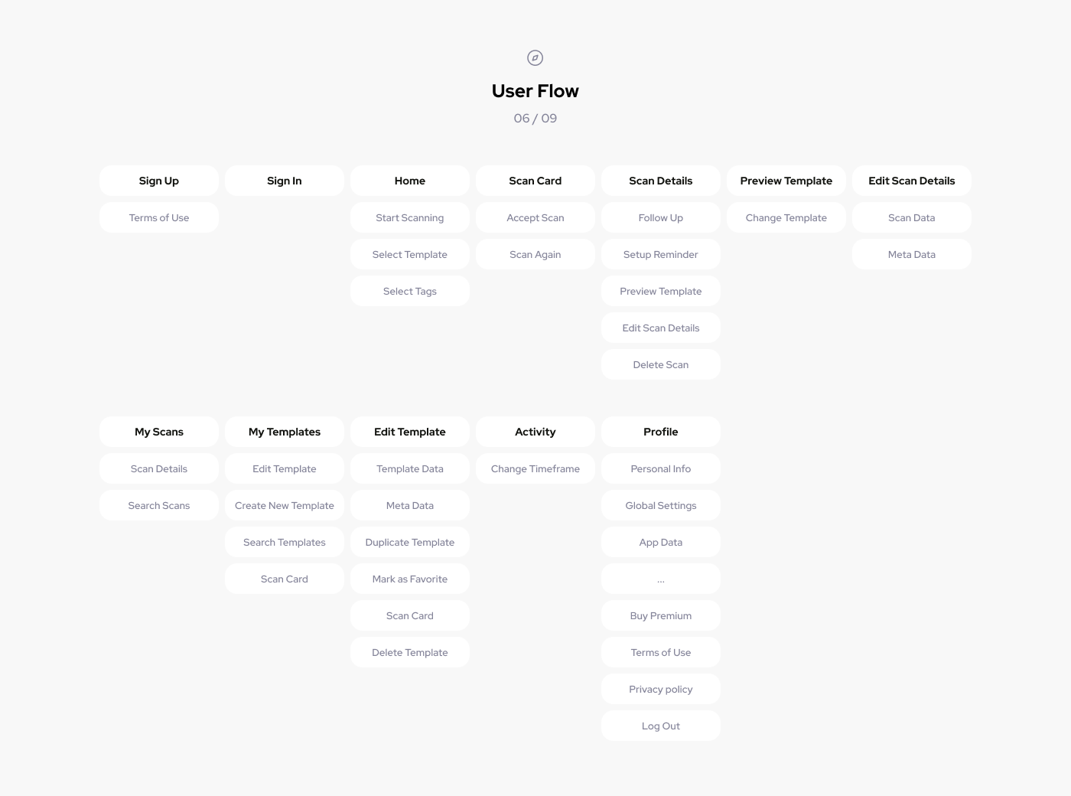Open the Follow Up item
1071x796 pixels.
click(x=661, y=217)
